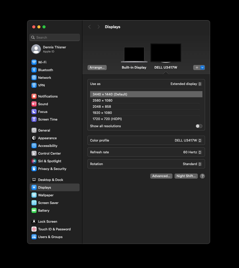Select the Displays sun icon
Screen dimensions: 239x268
[x=34, y=187]
